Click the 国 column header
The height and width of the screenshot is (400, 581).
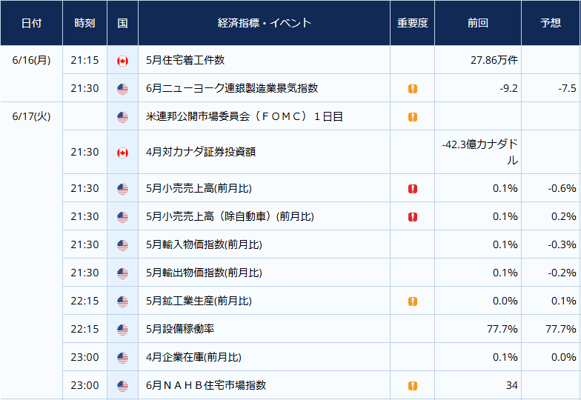pos(123,23)
